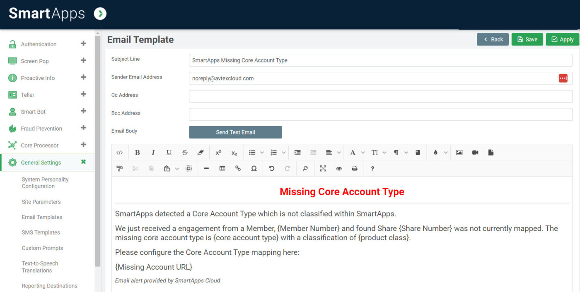Insert a hyperlink

[x=238, y=168]
